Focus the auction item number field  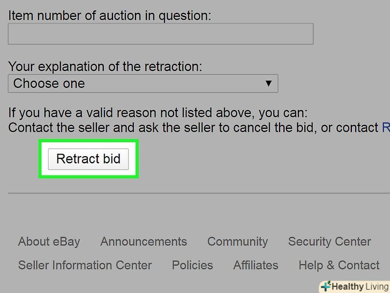click(x=160, y=34)
